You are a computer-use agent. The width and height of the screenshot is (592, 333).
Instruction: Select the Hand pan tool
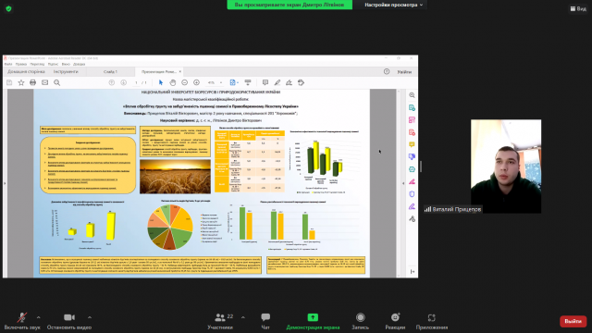[x=173, y=82]
